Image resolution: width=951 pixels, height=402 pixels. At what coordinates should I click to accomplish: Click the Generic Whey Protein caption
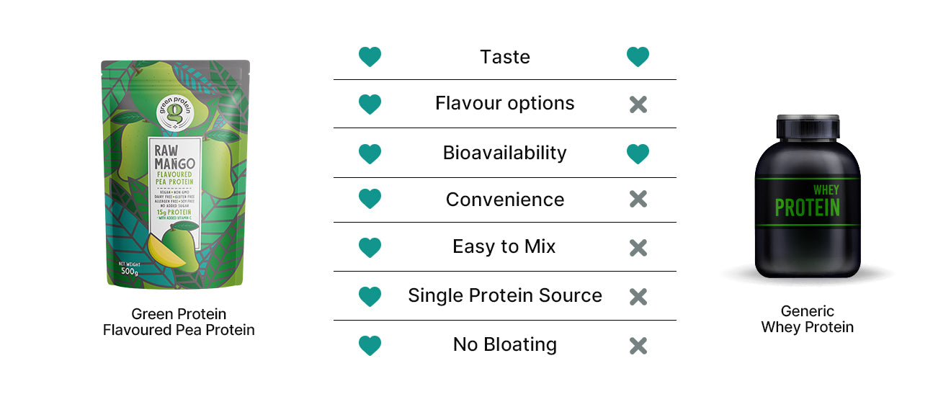[807, 319]
